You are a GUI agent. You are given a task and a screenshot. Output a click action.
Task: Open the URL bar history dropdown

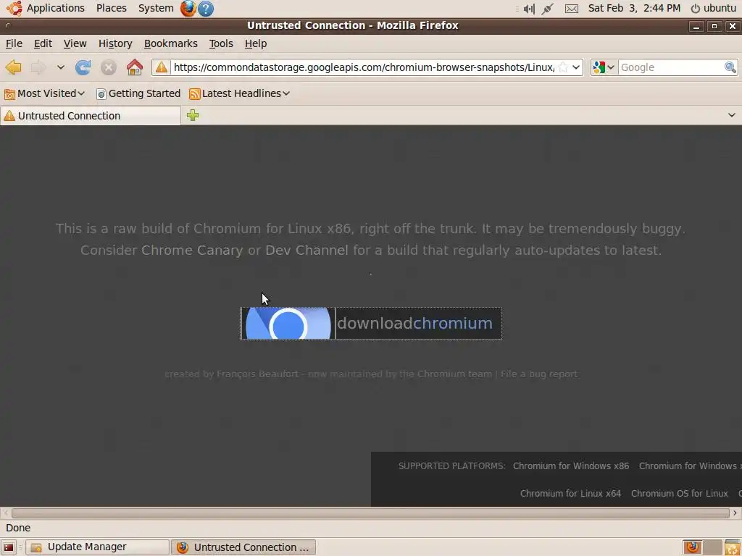click(x=576, y=67)
